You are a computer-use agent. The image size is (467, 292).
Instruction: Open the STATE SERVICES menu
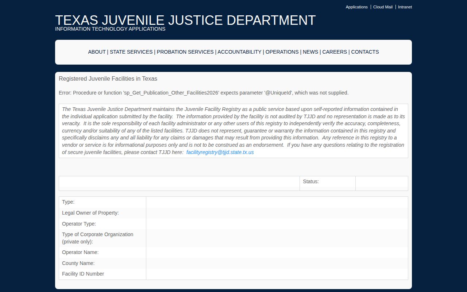click(131, 52)
